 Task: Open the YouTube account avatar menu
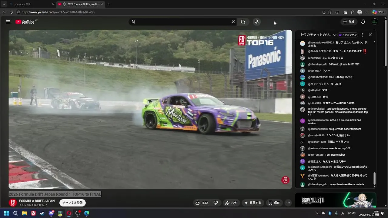pos(375,22)
